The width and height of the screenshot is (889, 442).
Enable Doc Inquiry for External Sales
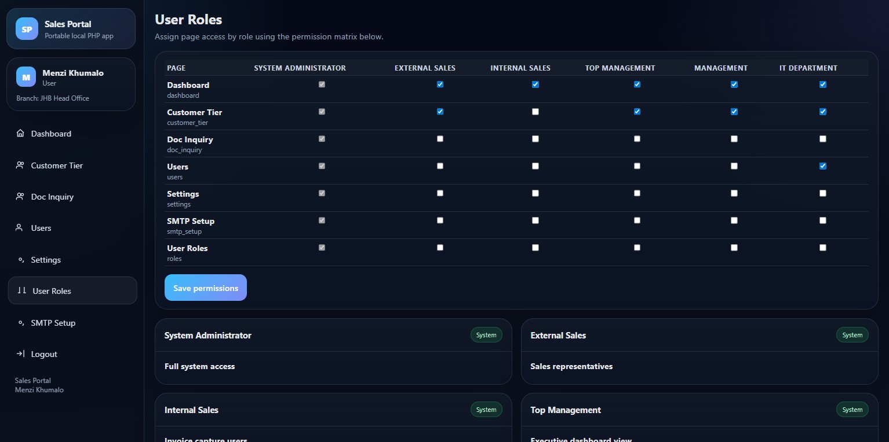(x=440, y=139)
